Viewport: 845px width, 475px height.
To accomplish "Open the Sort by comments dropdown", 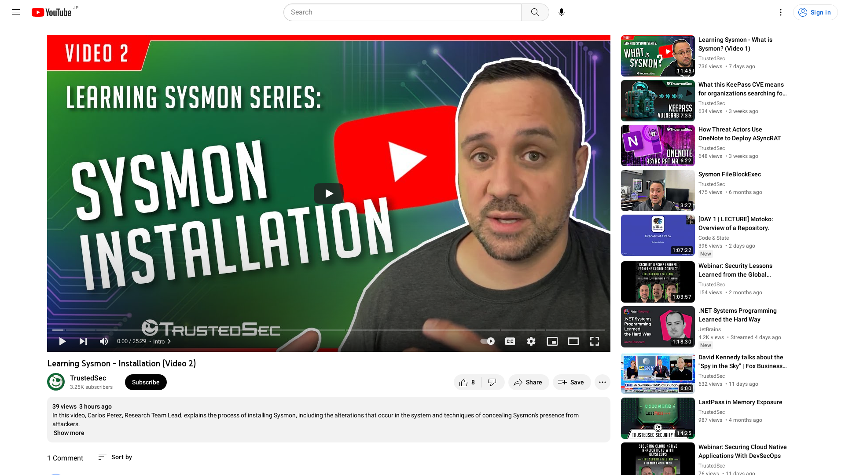I will (x=114, y=457).
